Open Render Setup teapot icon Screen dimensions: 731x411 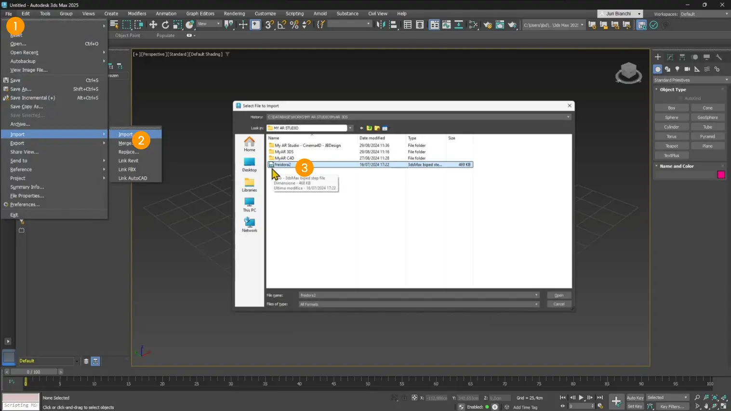(x=488, y=25)
